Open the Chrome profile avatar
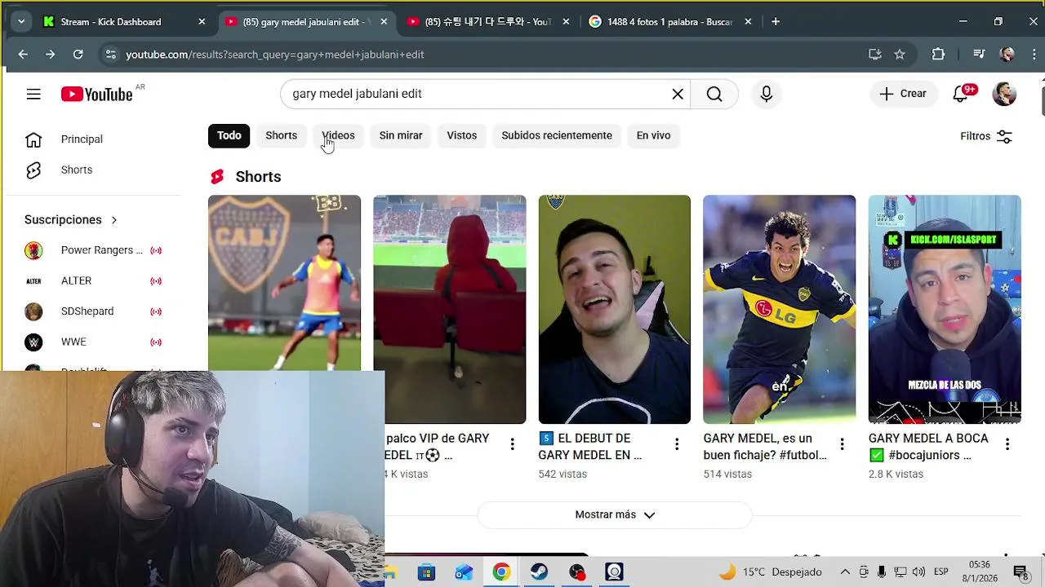The width and height of the screenshot is (1045, 587). click(1007, 55)
